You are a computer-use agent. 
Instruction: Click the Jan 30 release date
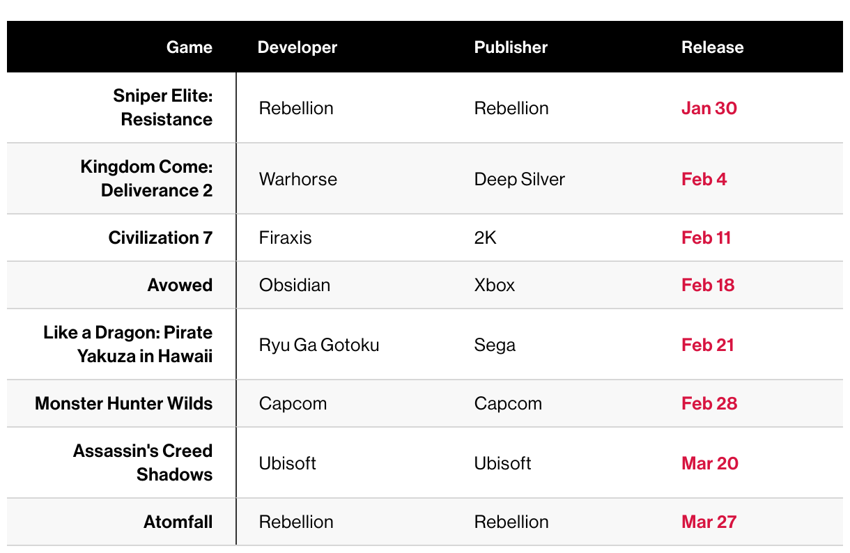(x=709, y=108)
